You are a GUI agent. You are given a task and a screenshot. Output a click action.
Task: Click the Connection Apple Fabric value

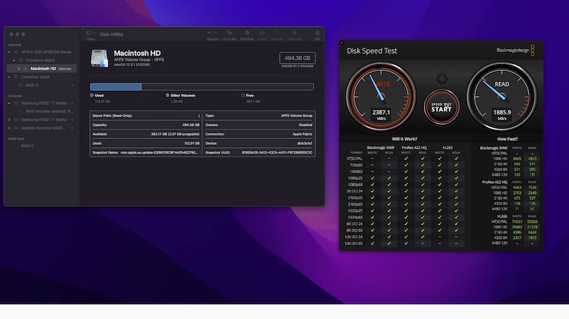pos(302,134)
